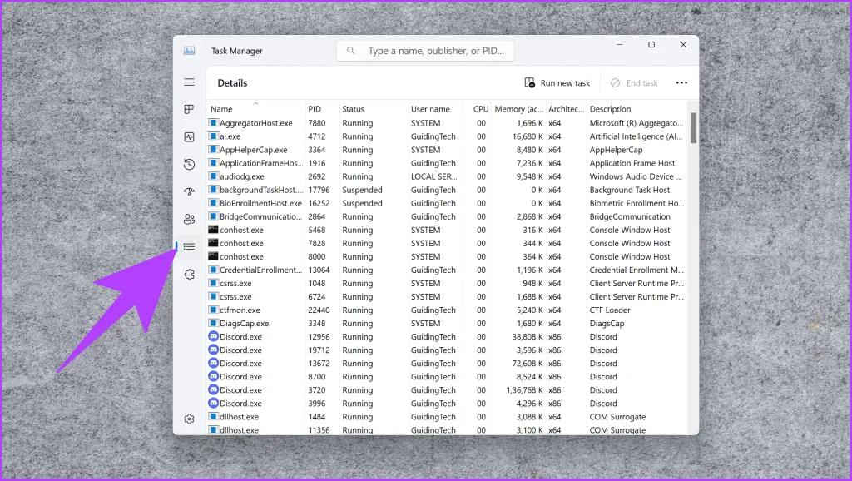
Task: Click the Discord icon for PID 12956
Action: point(213,337)
